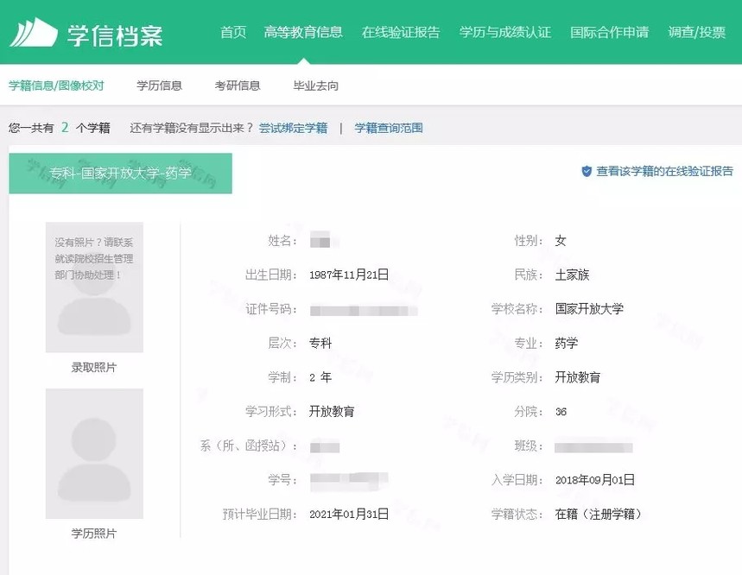This screenshot has width=742, height=575.
Task: Click the blurred 姓名 value
Action: pyautogui.click(x=324, y=240)
